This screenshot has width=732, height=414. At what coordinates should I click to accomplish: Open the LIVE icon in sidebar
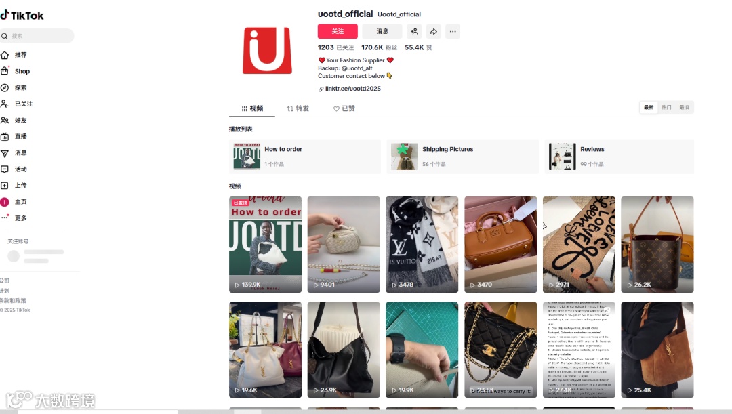click(x=5, y=136)
